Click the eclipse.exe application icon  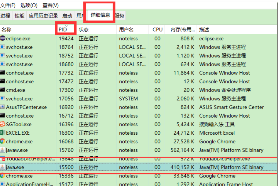pos(3,38)
